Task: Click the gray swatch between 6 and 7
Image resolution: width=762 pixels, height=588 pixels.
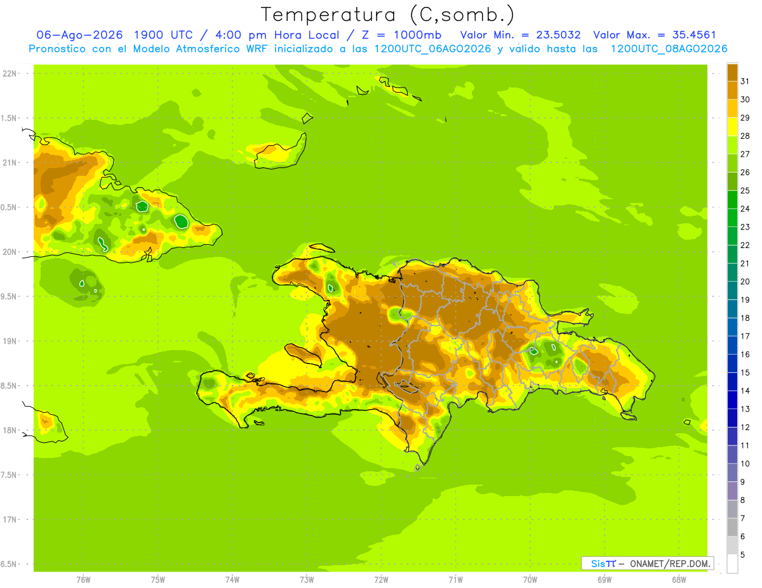Action: 732,527
